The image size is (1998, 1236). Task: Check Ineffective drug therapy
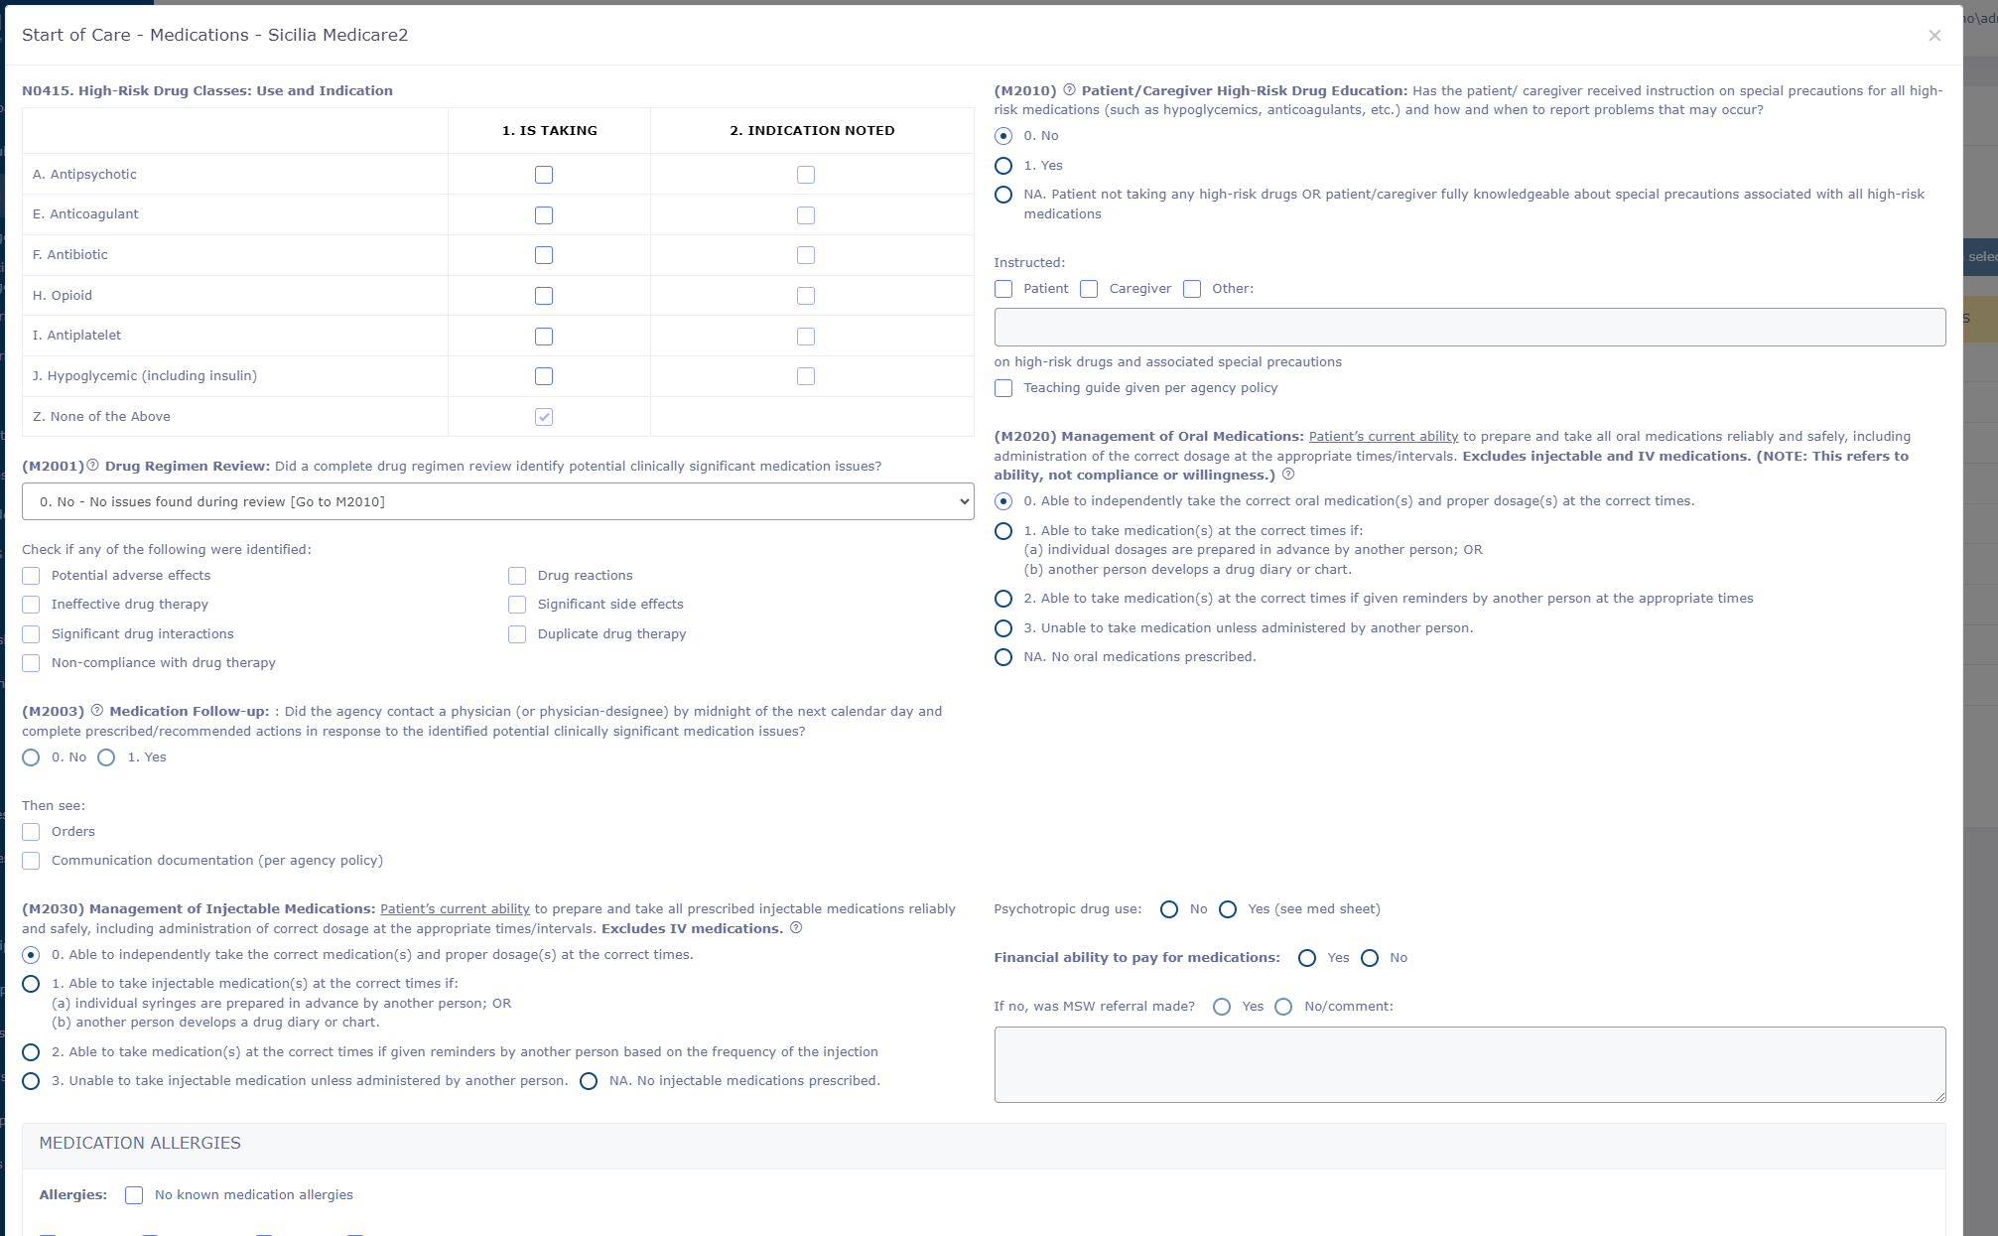31,605
